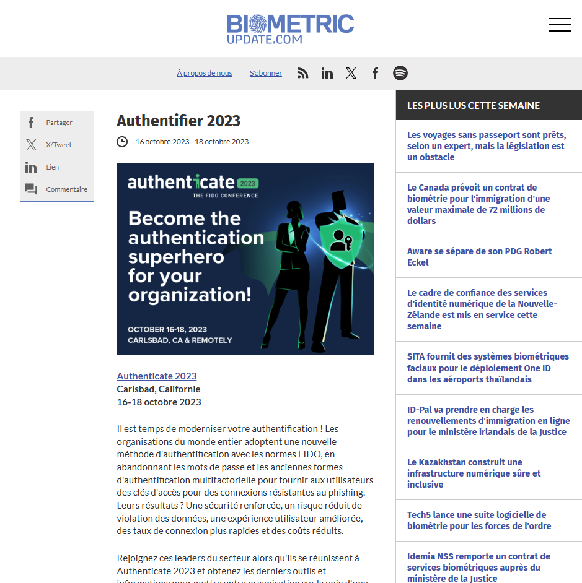Image resolution: width=582 pixels, height=583 pixels.
Task: Click the RSS feed icon
Action: click(302, 73)
